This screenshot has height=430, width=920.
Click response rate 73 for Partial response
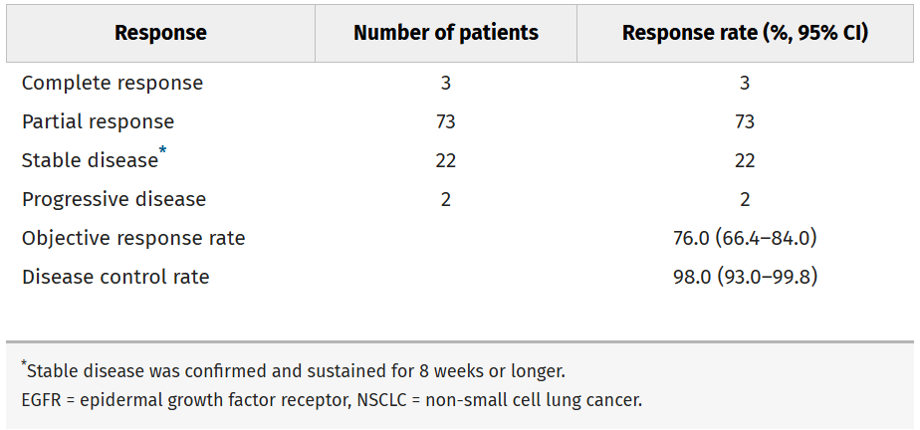point(745,122)
